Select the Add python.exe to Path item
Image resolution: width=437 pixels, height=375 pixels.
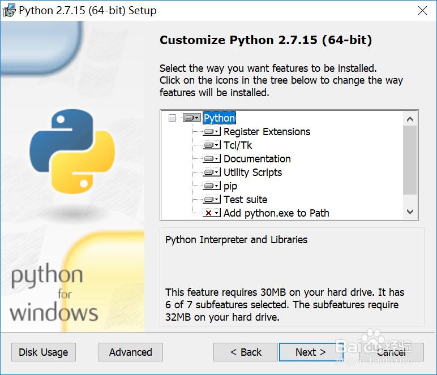pyautogui.click(x=276, y=213)
